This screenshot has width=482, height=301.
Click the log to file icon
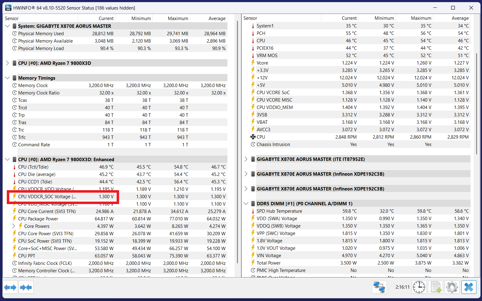[436, 287]
